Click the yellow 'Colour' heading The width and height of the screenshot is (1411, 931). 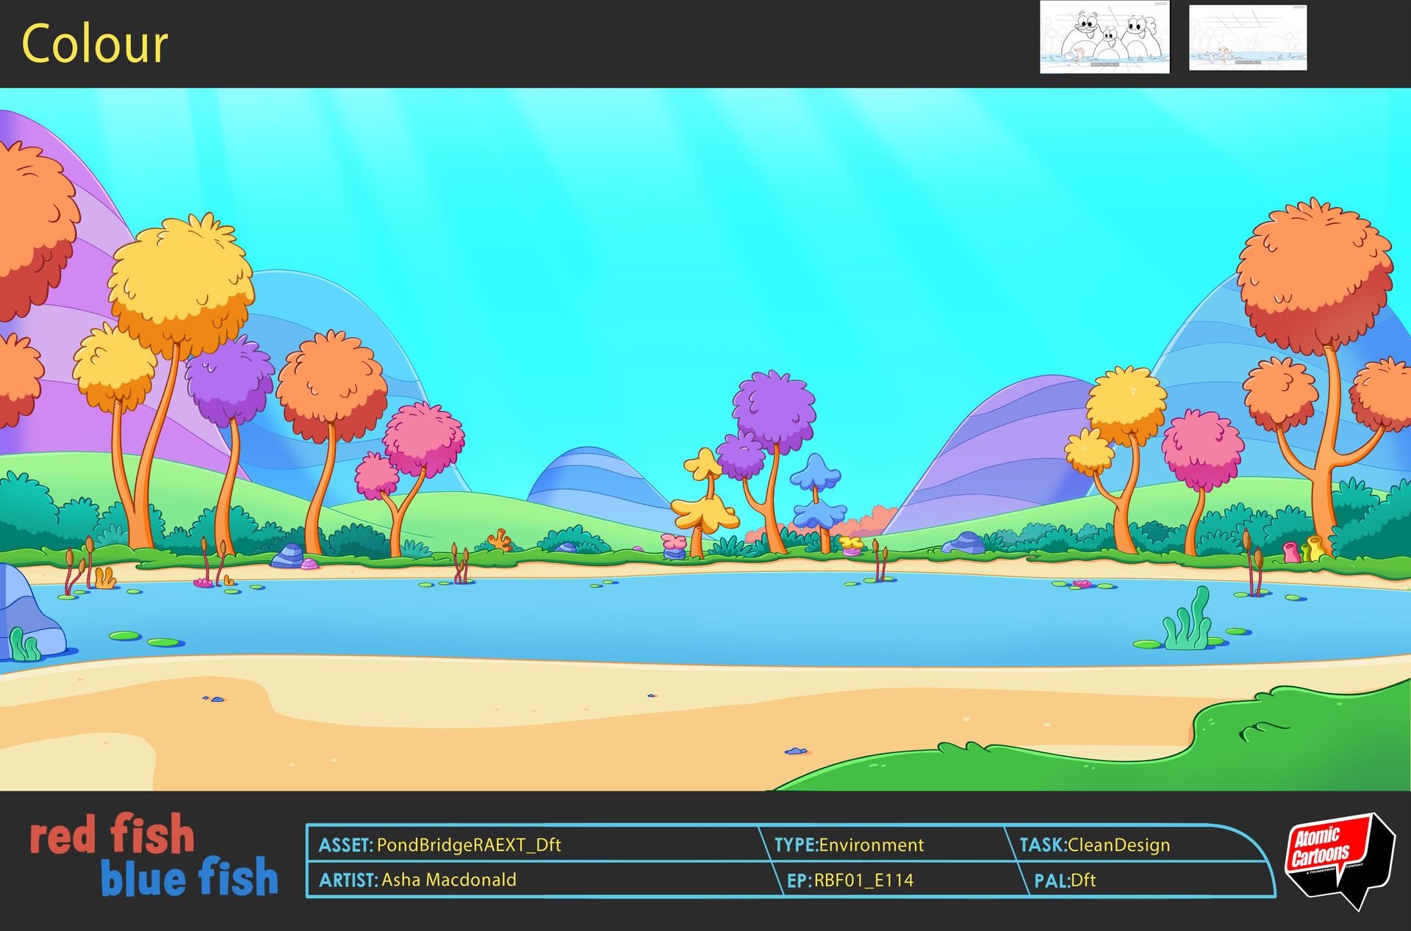click(95, 44)
